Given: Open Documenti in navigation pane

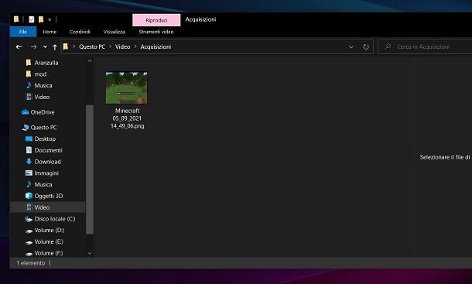Looking at the screenshot, I should point(48,150).
